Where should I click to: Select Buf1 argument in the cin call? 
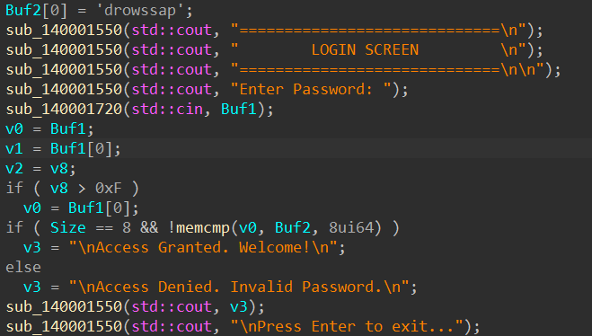(239, 109)
